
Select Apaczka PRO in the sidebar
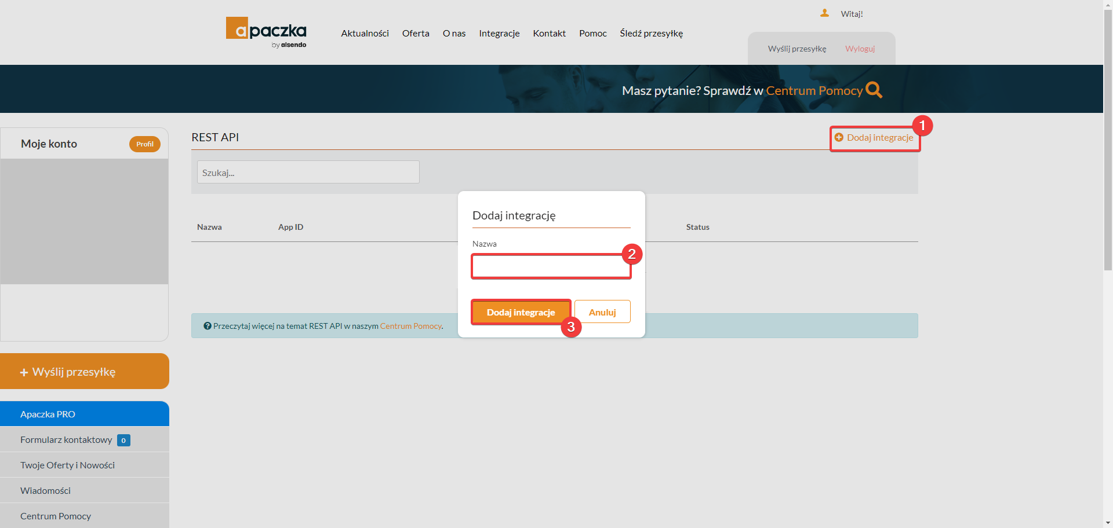48,413
